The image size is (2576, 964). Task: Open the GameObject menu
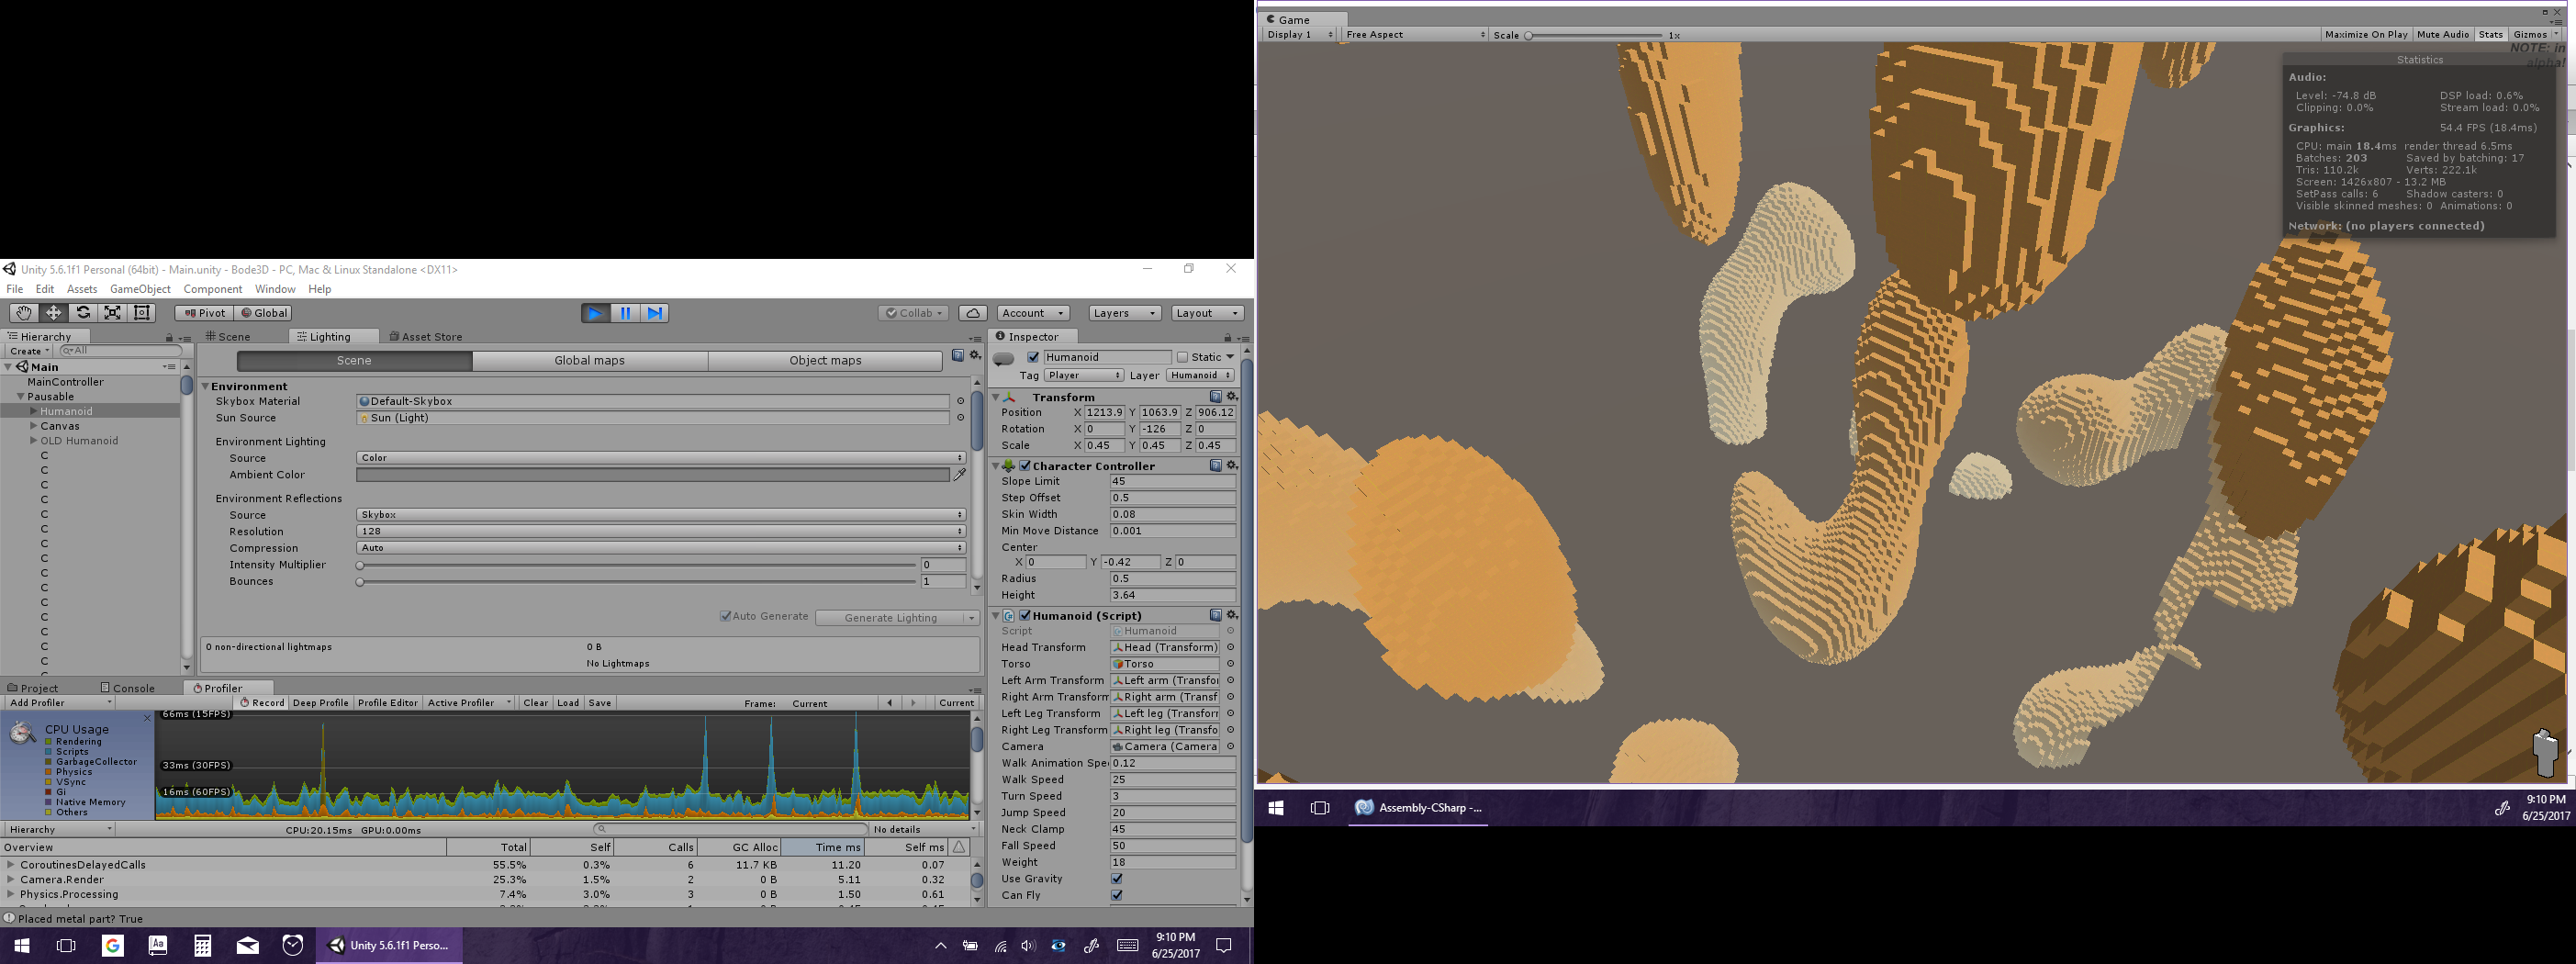[x=140, y=289]
